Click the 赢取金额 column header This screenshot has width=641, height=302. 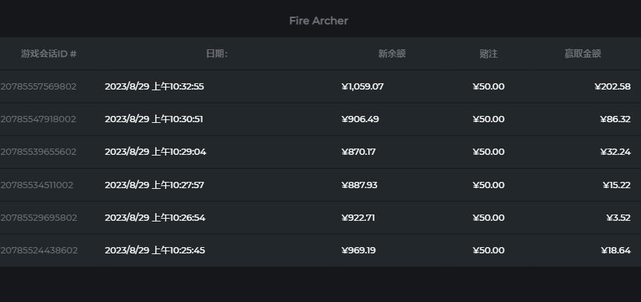tap(583, 53)
